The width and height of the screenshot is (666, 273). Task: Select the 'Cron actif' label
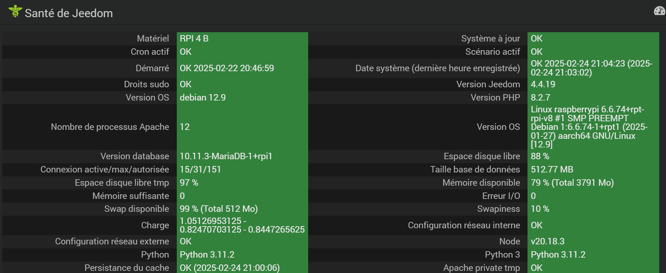[150, 52]
